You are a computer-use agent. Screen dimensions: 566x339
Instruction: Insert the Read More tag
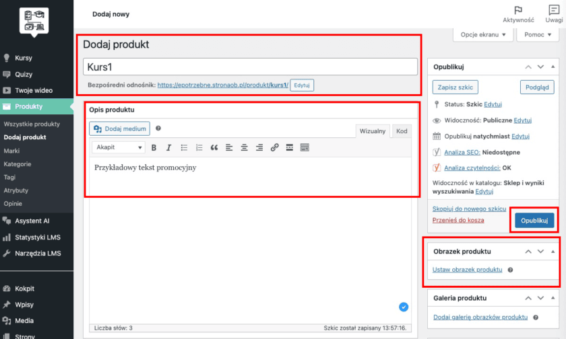pos(290,147)
